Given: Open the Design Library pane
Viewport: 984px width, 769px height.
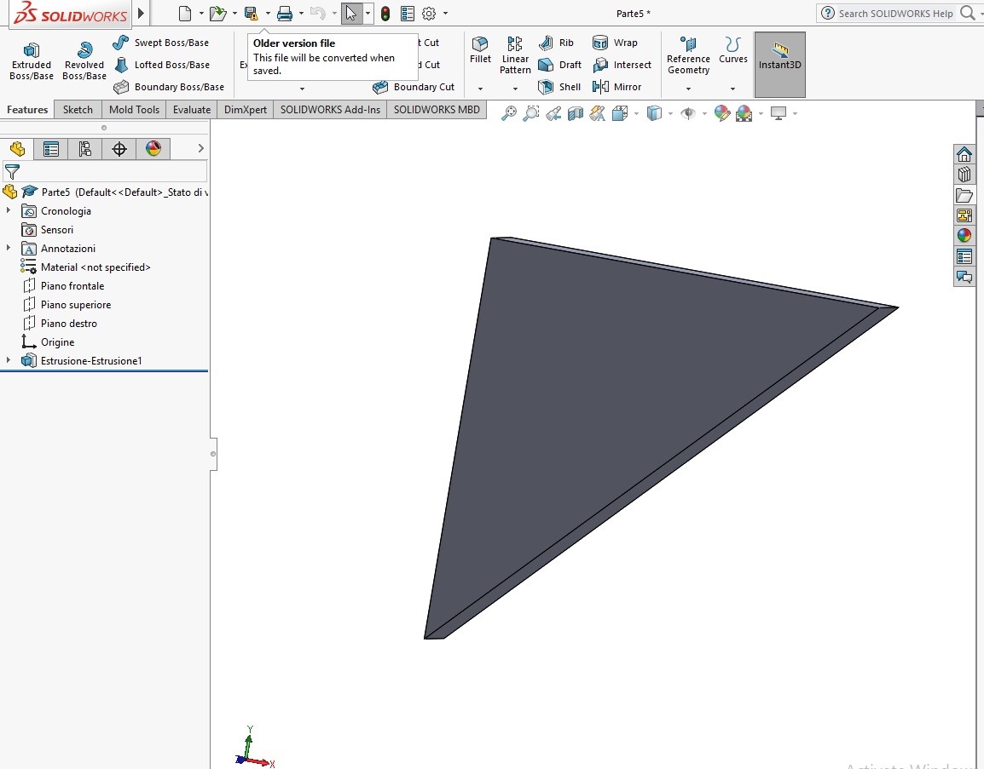Looking at the screenshot, I should coord(964,175).
